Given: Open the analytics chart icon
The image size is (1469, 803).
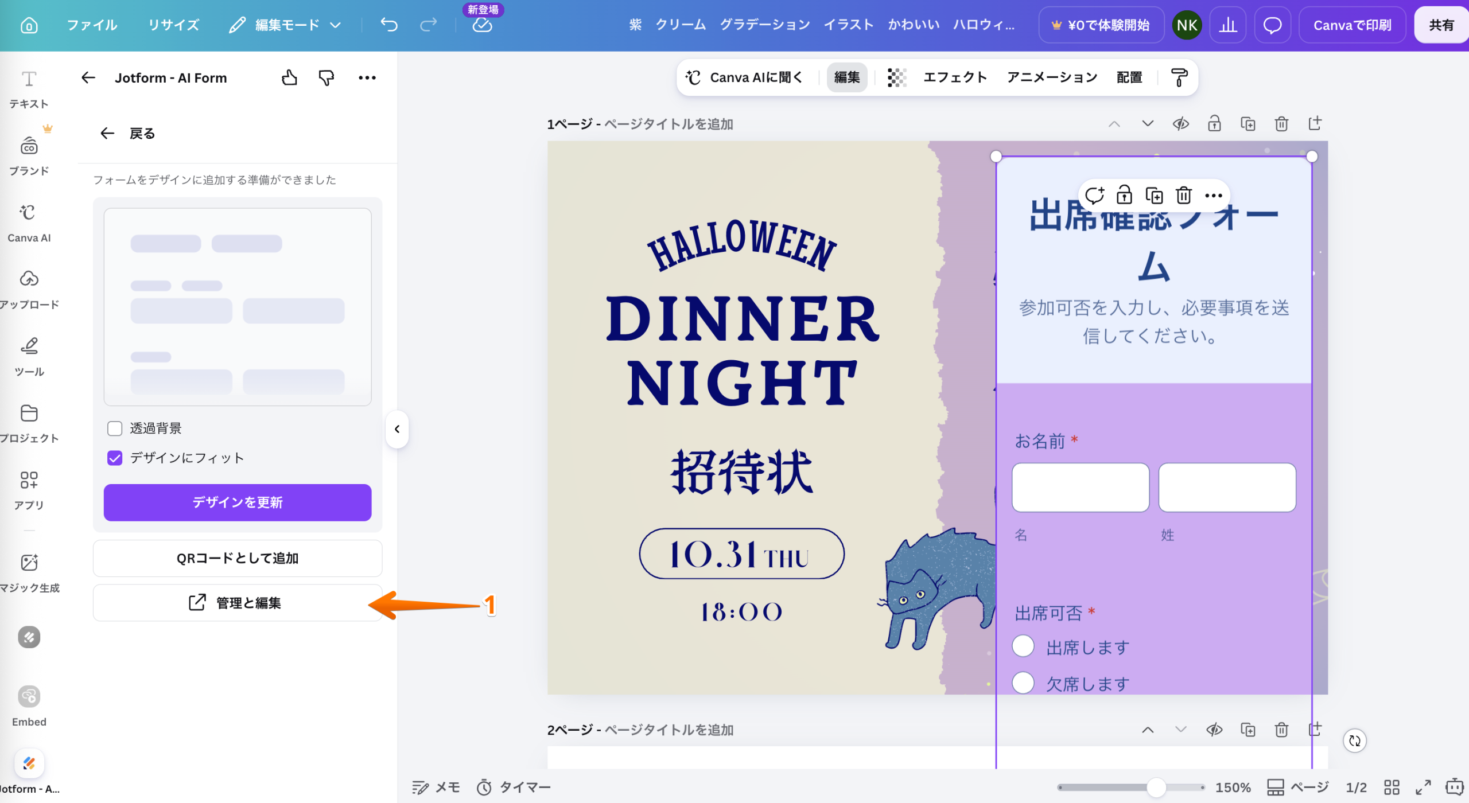Looking at the screenshot, I should coord(1227,25).
